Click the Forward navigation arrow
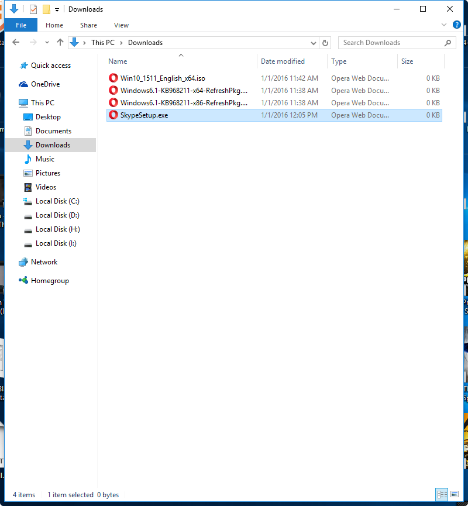468x506 pixels. [33, 42]
